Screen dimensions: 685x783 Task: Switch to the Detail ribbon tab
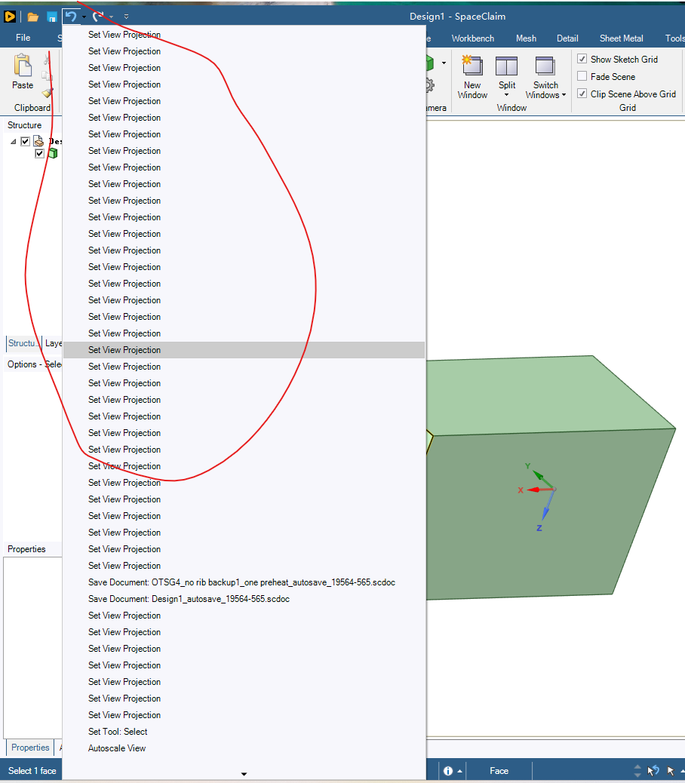pyautogui.click(x=567, y=38)
